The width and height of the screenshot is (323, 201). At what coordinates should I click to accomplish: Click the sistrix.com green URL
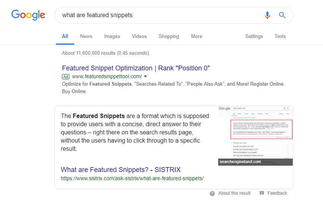pyautogui.click(x=132, y=178)
